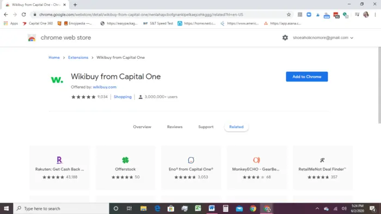
Task: Reload the page using the refresh icon
Action: tap(23, 15)
